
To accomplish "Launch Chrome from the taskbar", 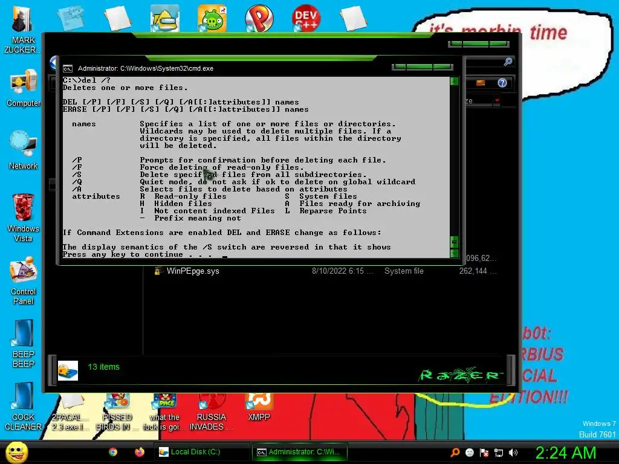I will point(113,452).
